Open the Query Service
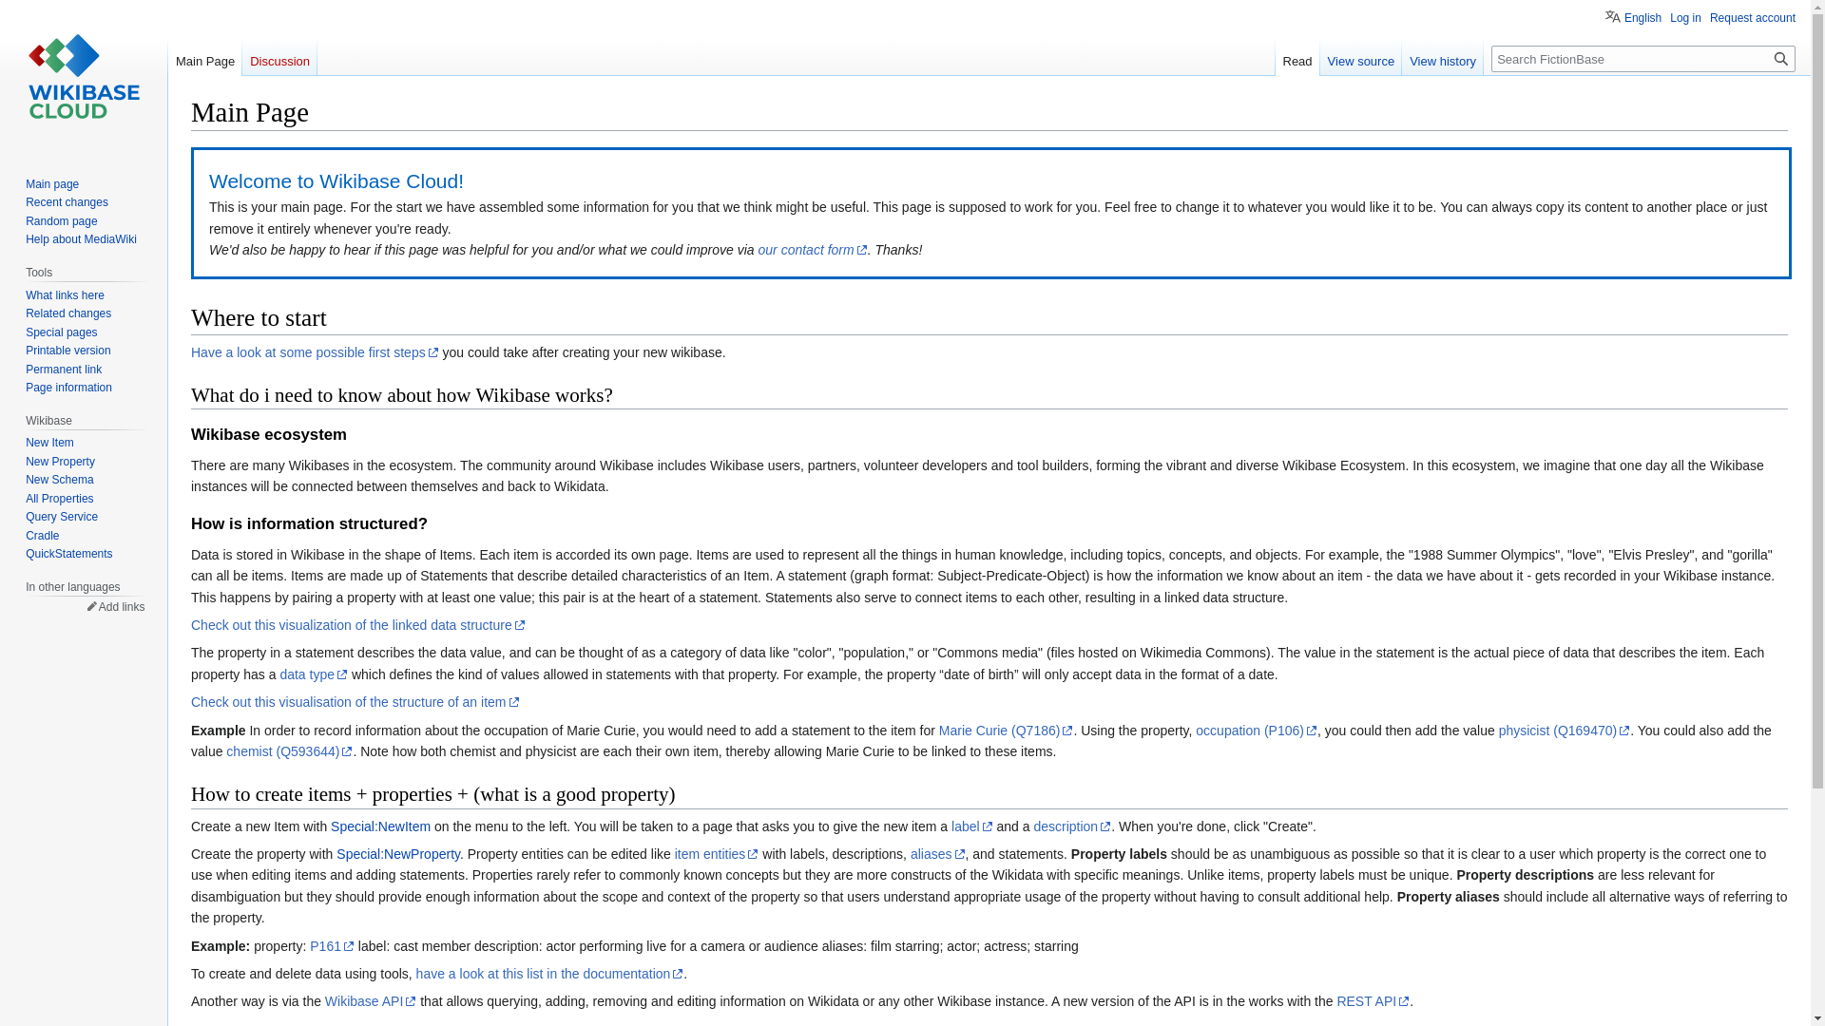The image size is (1825, 1026). point(62,517)
